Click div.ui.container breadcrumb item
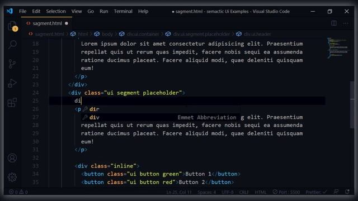The width and height of the screenshot is (358, 201). click(143, 34)
